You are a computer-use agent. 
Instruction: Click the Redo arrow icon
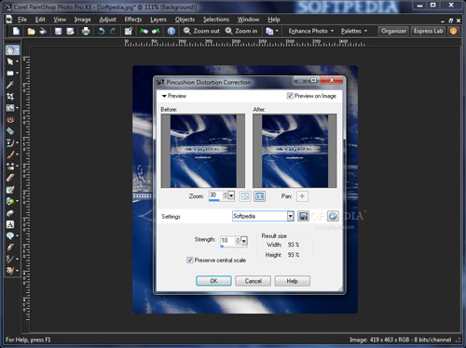pos(113,31)
